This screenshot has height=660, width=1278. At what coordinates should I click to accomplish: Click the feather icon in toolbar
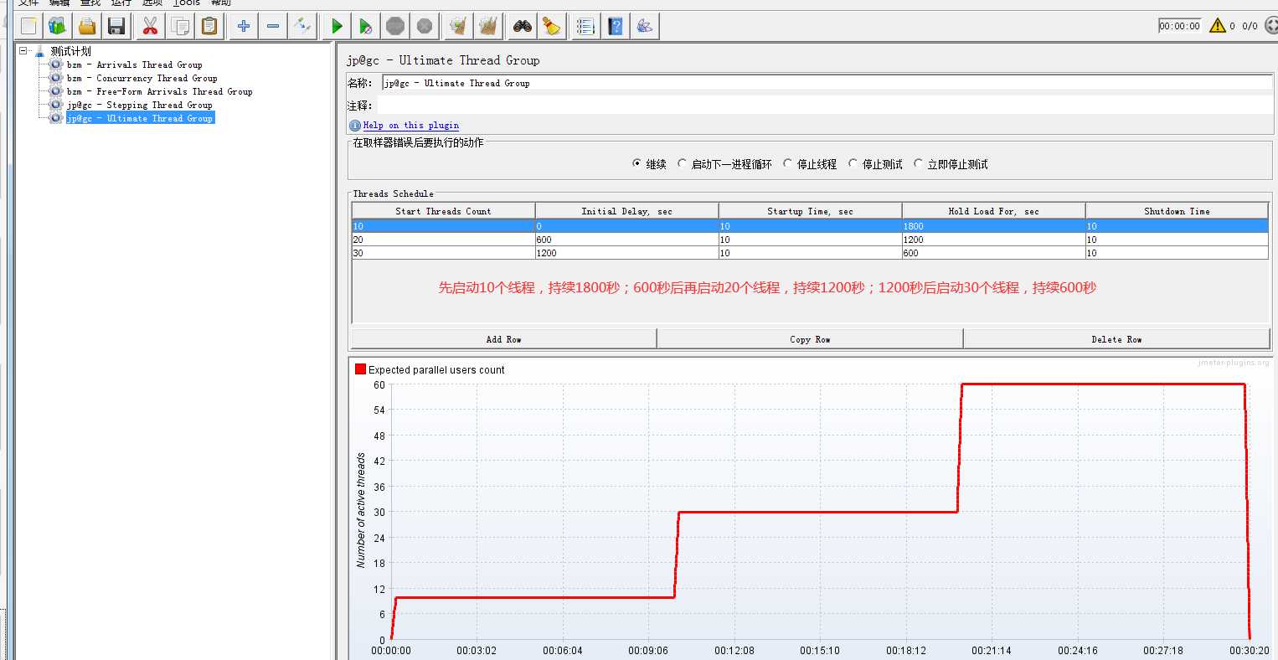point(645,26)
